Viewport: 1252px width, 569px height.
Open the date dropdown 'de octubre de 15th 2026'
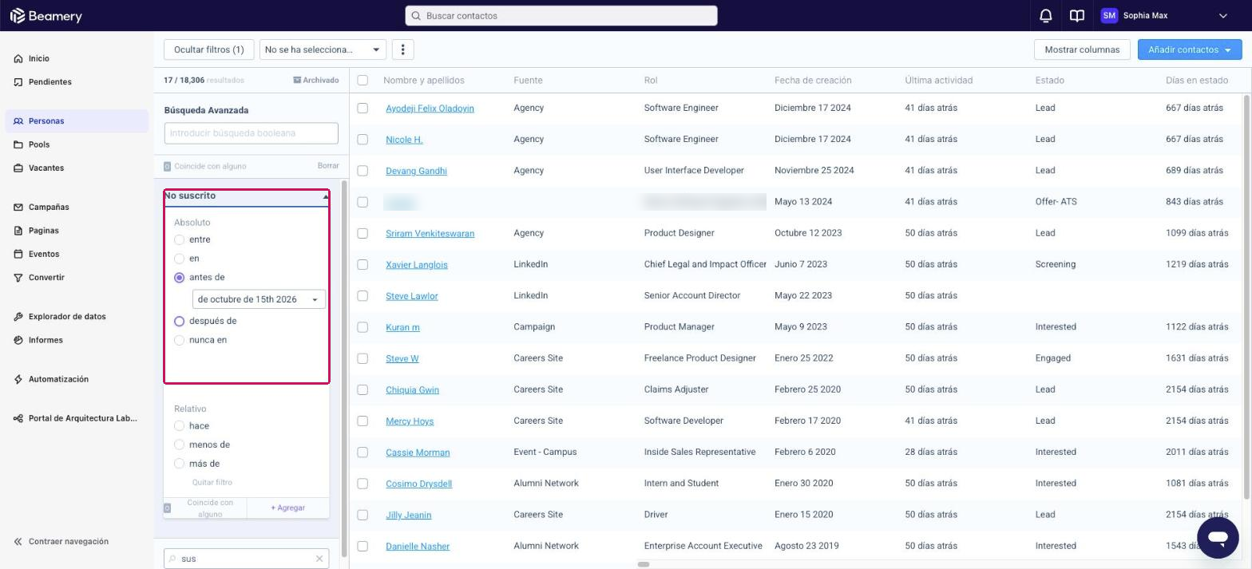[x=259, y=299]
